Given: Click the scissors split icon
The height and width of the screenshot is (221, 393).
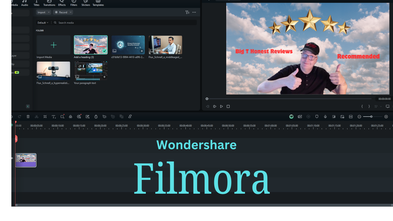Looking at the screenshot, I should tap(37, 117).
